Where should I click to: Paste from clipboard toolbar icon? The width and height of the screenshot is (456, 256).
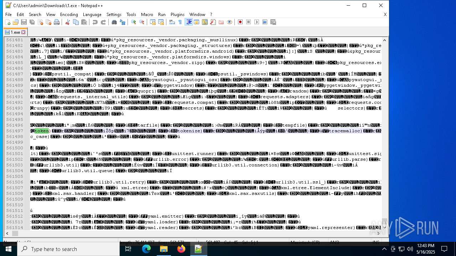(x=84, y=22)
